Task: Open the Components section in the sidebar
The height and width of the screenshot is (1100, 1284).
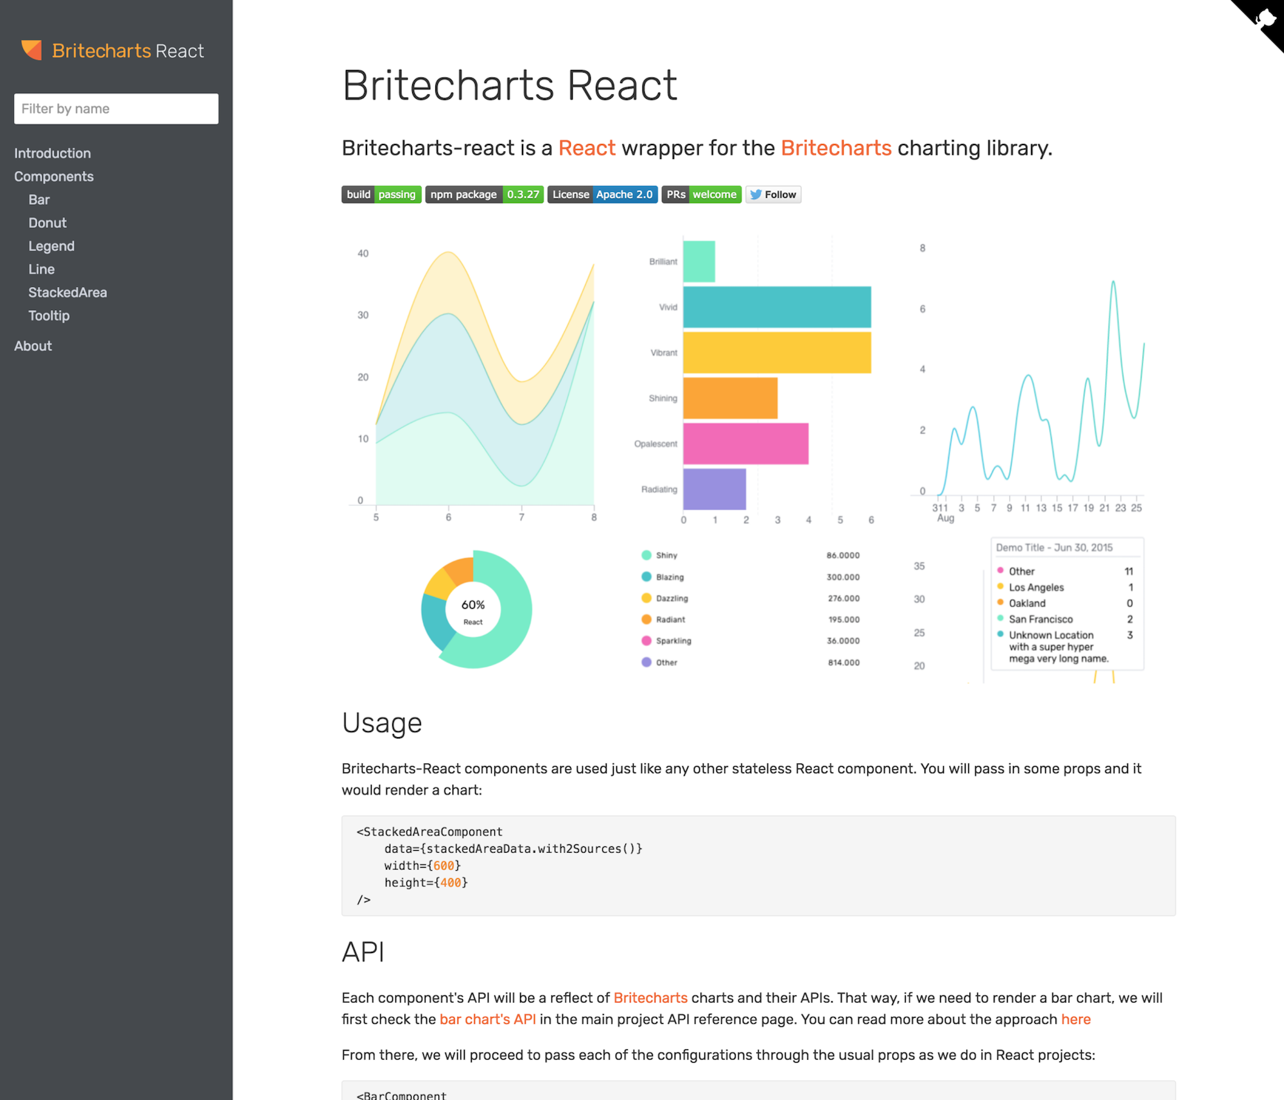Action: (x=54, y=177)
